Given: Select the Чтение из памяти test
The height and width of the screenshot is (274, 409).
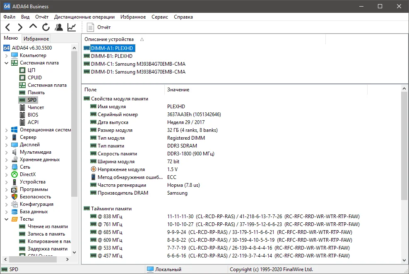Looking at the screenshot, I should click(48, 226).
